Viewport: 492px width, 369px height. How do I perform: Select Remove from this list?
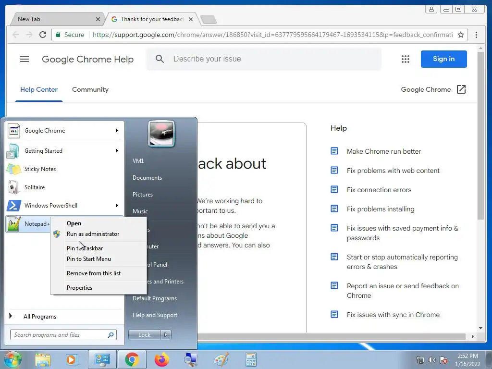[x=94, y=273]
